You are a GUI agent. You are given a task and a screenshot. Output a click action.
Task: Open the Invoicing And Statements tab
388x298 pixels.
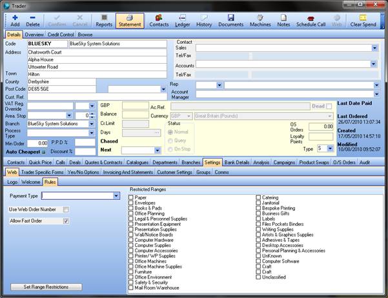[128, 172]
